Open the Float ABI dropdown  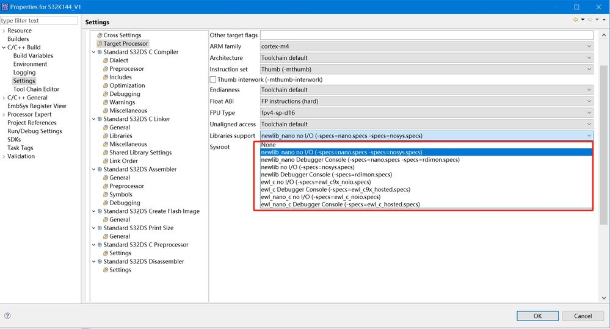pos(427,101)
